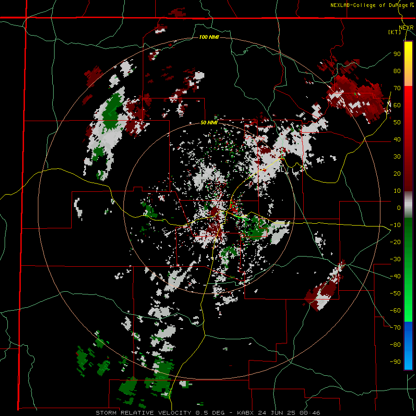Click the 0.5 DEG elevation angle in caption
Image resolution: width=416 pixels, height=416 pixels.
[210, 413]
